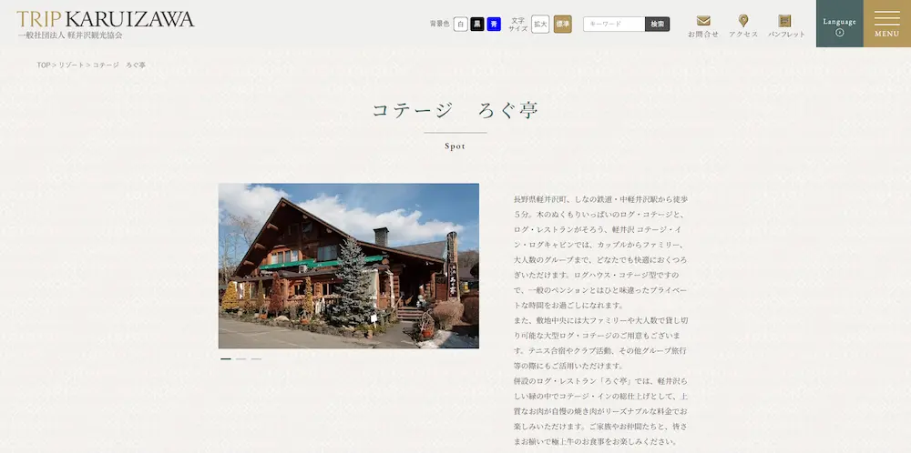Screen dimensions: 911x453
Task: Click the log cottage photo
Action: coord(348,266)
